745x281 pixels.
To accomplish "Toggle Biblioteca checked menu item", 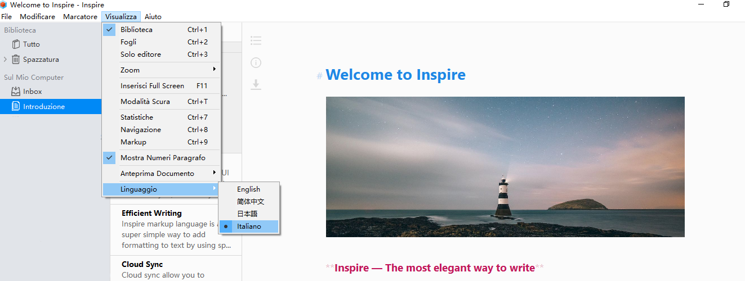I will pyautogui.click(x=162, y=30).
